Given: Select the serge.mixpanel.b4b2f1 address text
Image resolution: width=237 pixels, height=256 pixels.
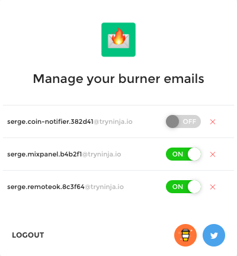Looking at the screenshot, I should [x=44, y=154].
